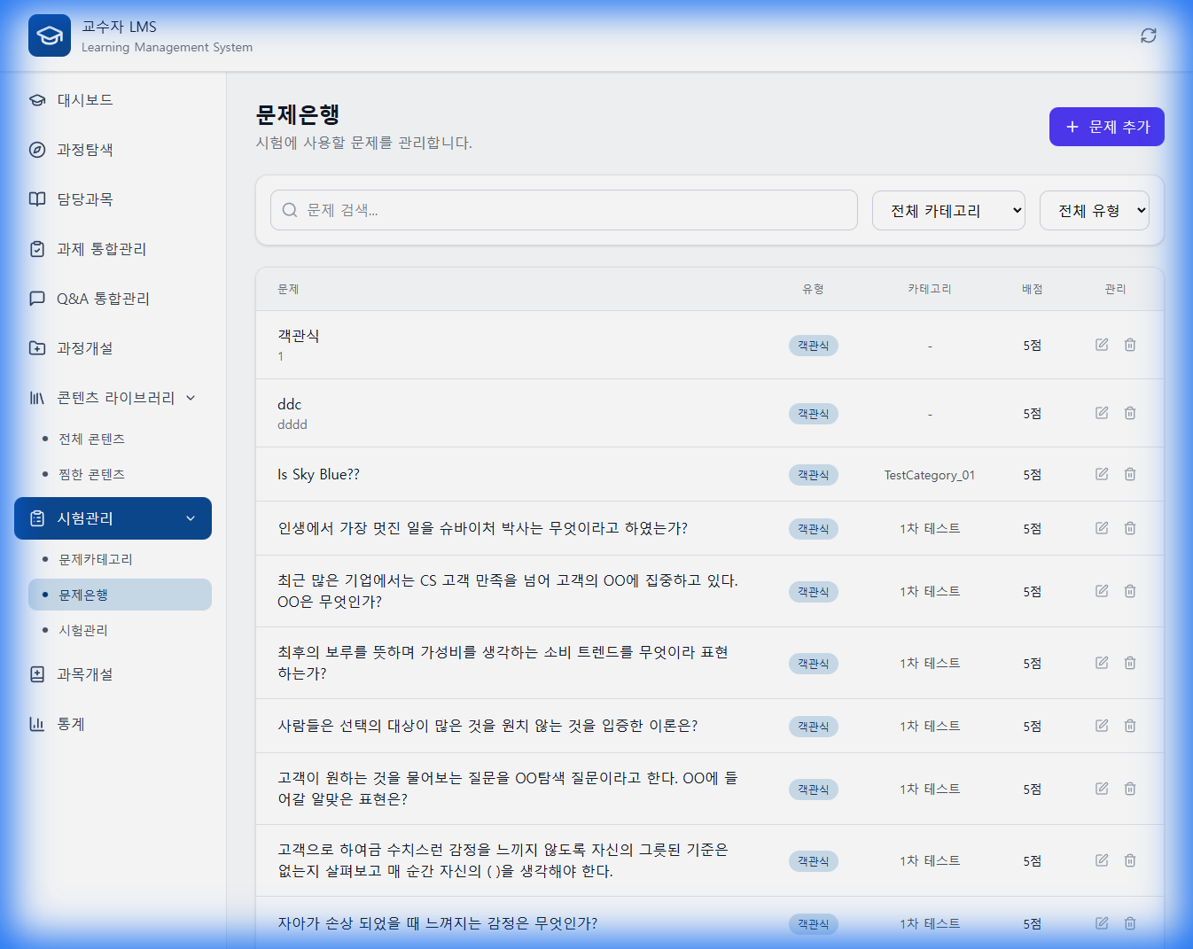
Task: Click the refresh icon in the header
Action: pos(1148,35)
